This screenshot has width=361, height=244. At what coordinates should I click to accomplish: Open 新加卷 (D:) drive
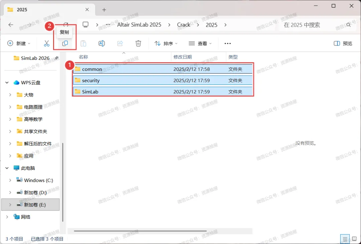coord(35,193)
